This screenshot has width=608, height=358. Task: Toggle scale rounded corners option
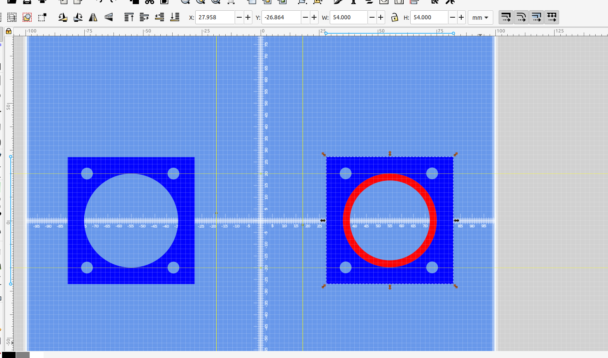point(521,17)
